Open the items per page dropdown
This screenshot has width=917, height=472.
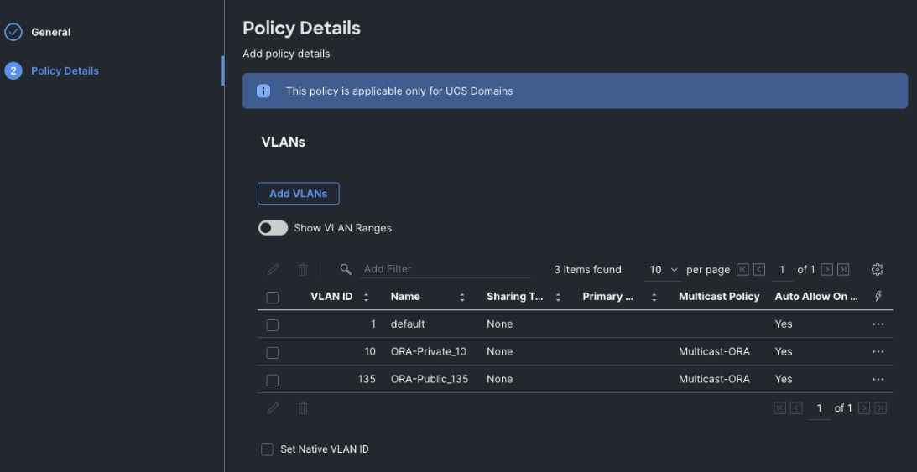[664, 270]
